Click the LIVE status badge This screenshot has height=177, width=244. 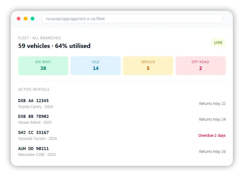tap(218, 43)
